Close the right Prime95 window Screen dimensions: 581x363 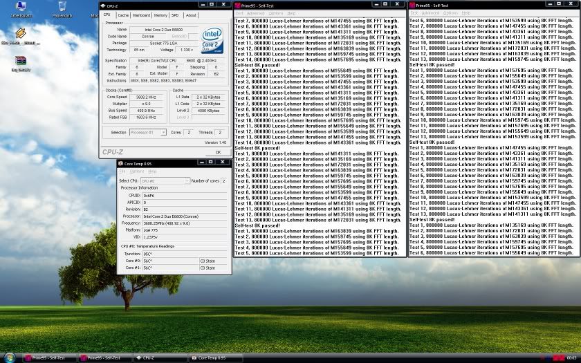570,3
